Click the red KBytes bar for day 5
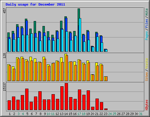This screenshot has height=117, width=150. (27, 99)
